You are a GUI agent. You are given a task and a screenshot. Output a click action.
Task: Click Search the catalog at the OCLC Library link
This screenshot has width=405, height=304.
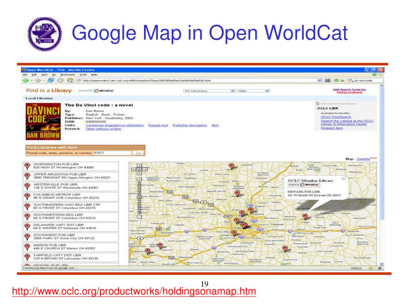[x=347, y=123]
